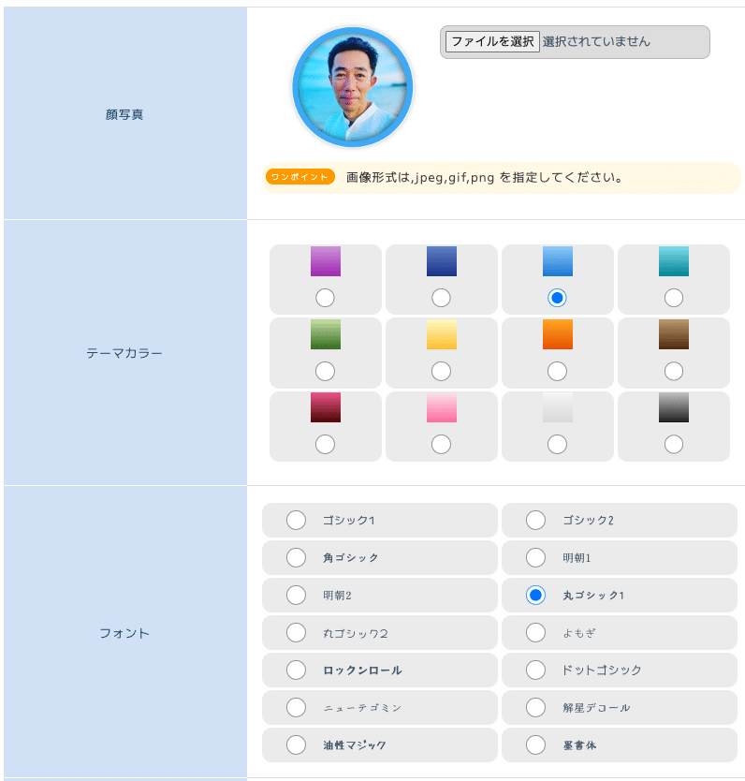Click the yellow color swatch
This screenshot has height=781, width=745.
point(442,334)
